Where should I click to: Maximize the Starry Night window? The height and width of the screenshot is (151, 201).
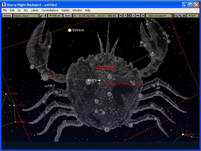coord(190,5)
